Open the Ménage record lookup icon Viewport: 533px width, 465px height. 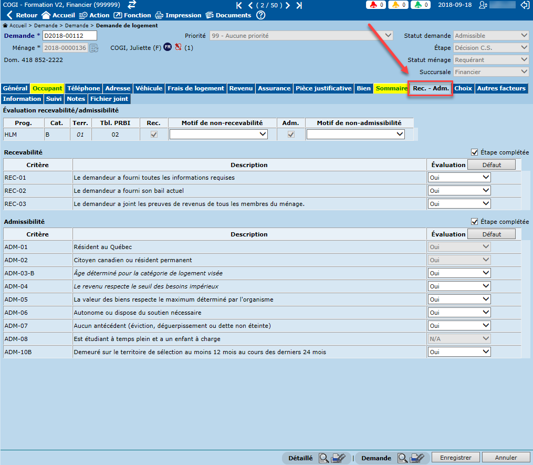click(x=94, y=48)
